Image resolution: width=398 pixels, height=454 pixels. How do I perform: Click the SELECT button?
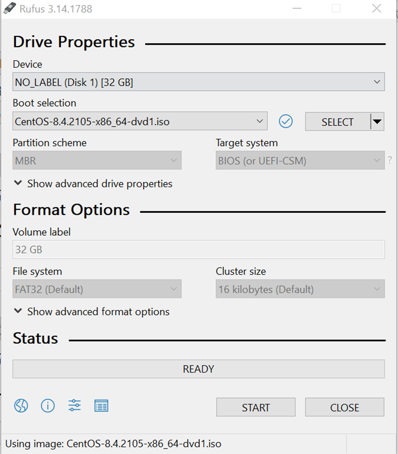[338, 122]
